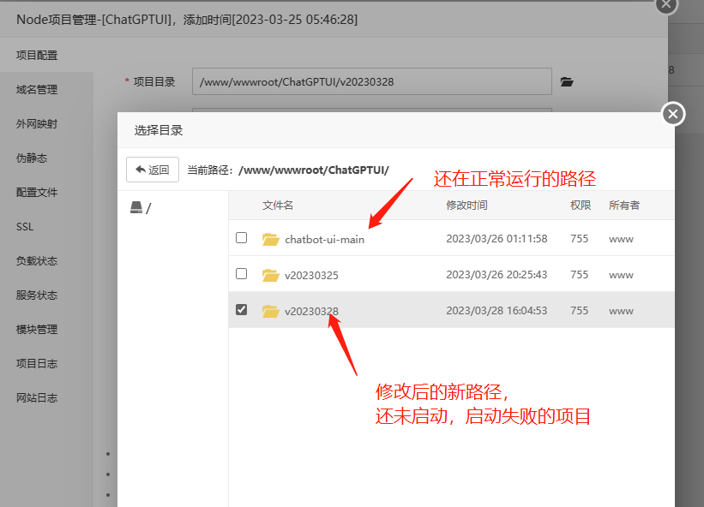Switch to 外网映射 tab
This screenshot has height=507, width=704.
[37, 123]
